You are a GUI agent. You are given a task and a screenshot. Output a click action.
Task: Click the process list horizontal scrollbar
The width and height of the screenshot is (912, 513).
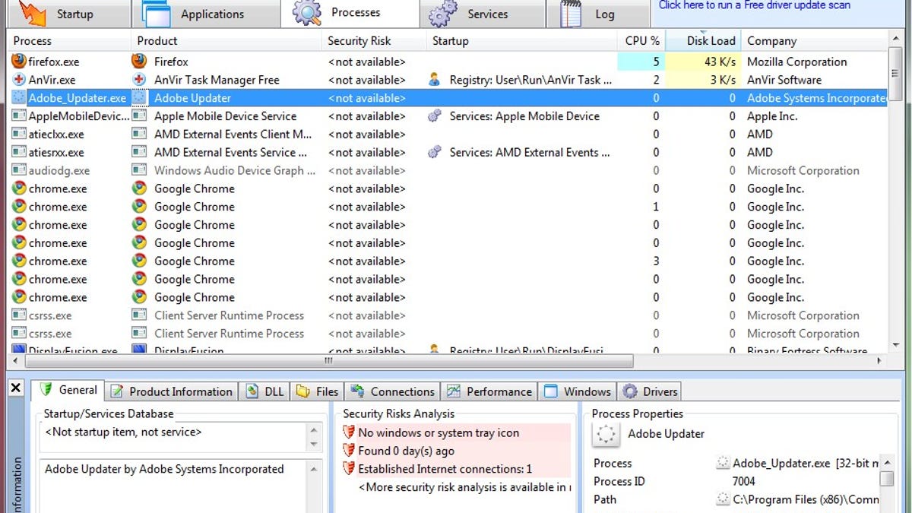click(x=445, y=361)
